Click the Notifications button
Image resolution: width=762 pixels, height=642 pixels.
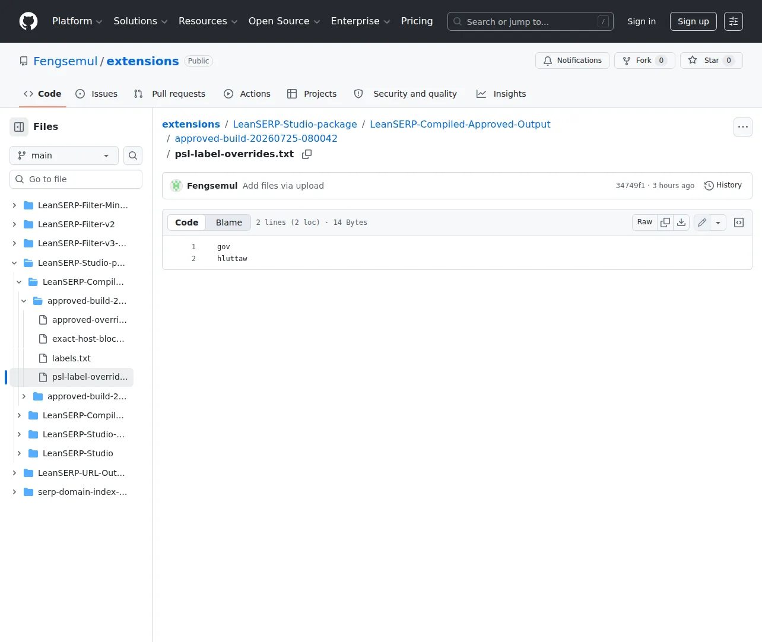[x=572, y=61]
